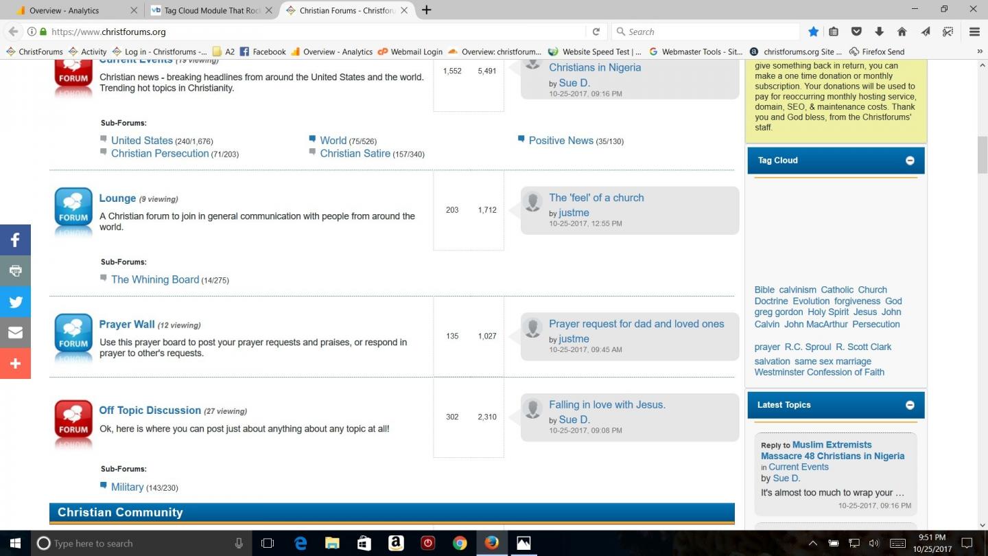988x556 pixels.
Task: Click the page vertical scrollbar thumb
Action: (982, 156)
